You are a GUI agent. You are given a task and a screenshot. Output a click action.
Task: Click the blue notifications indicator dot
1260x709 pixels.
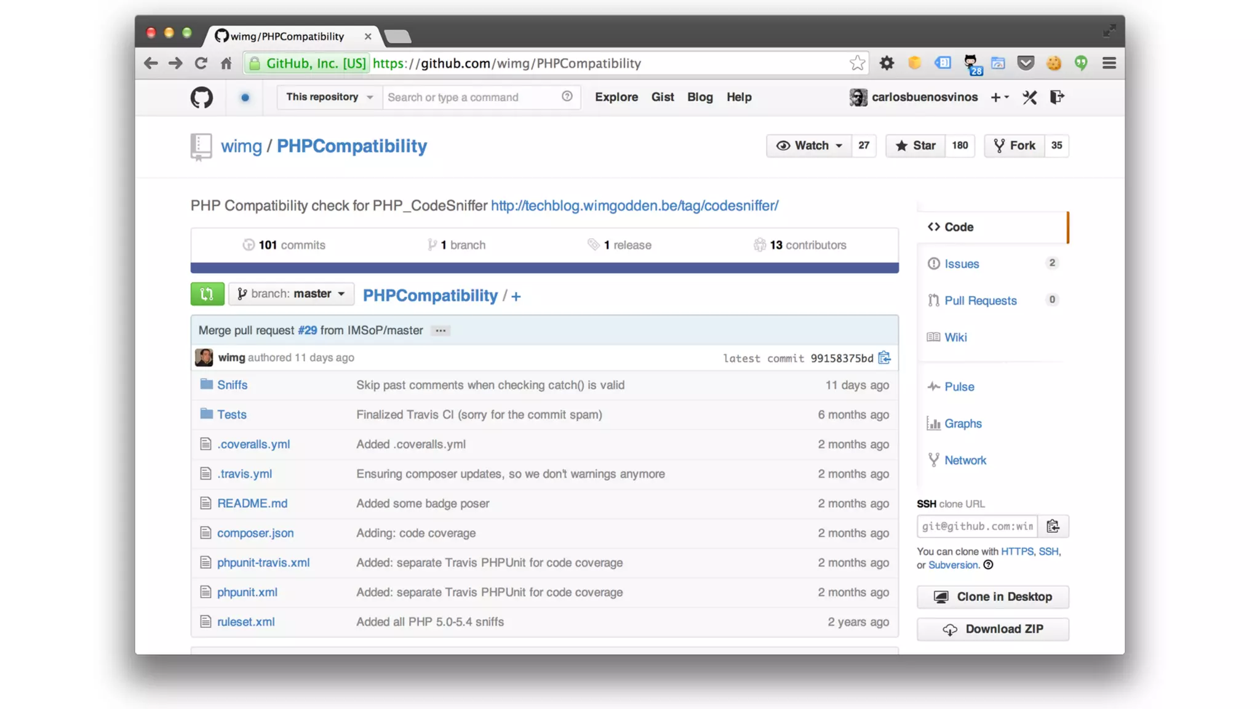click(x=245, y=97)
